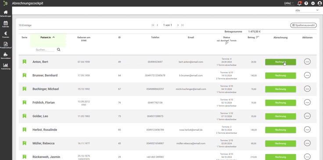This screenshot has height=160, width=323.
Task: Click Rechnung button for Brunner, Bernhard
Action: [x=280, y=76]
